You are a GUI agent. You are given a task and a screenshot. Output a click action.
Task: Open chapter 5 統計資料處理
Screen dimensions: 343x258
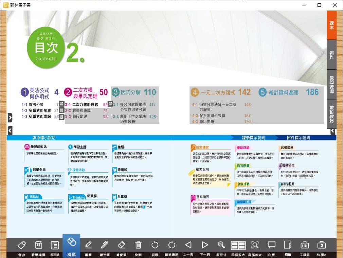coord(288,92)
